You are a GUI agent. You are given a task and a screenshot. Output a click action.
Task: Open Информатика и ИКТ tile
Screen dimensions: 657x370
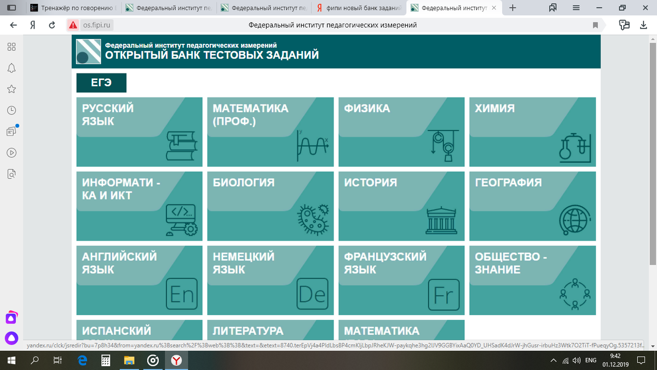point(139,206)
